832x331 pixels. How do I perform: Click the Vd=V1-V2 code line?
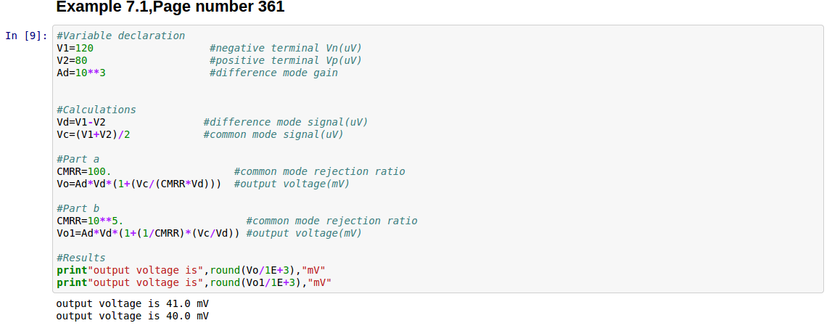(81, 122)
